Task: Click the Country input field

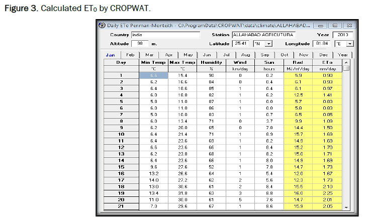Action: 165,35
